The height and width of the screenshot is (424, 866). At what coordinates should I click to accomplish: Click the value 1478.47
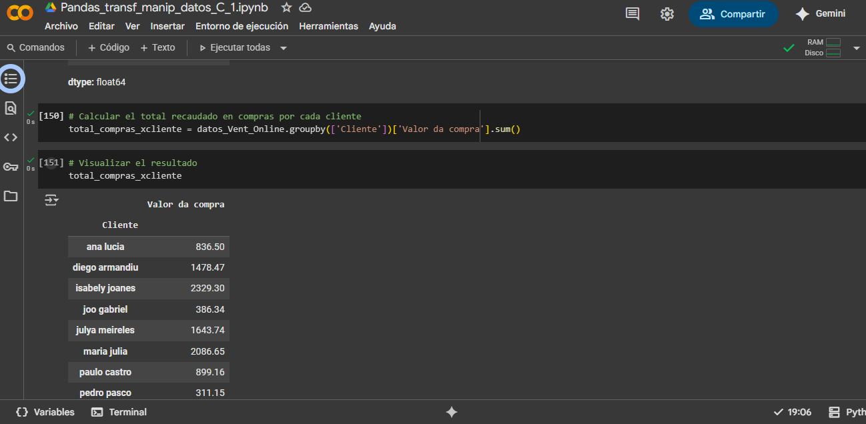point(207,267)
